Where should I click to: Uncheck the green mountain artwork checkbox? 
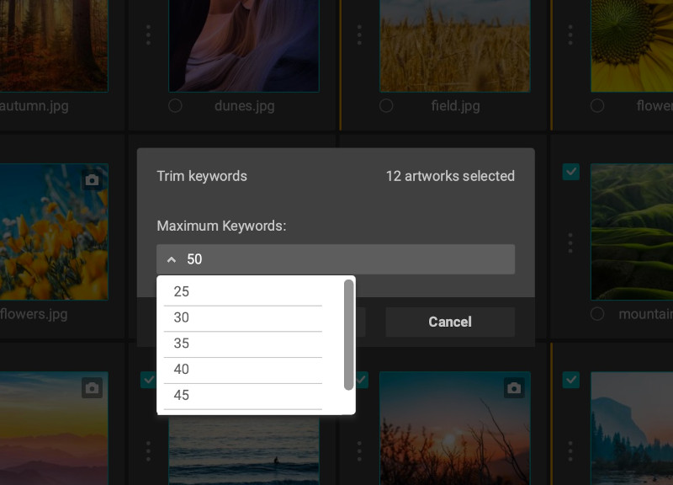pos(571,172)
